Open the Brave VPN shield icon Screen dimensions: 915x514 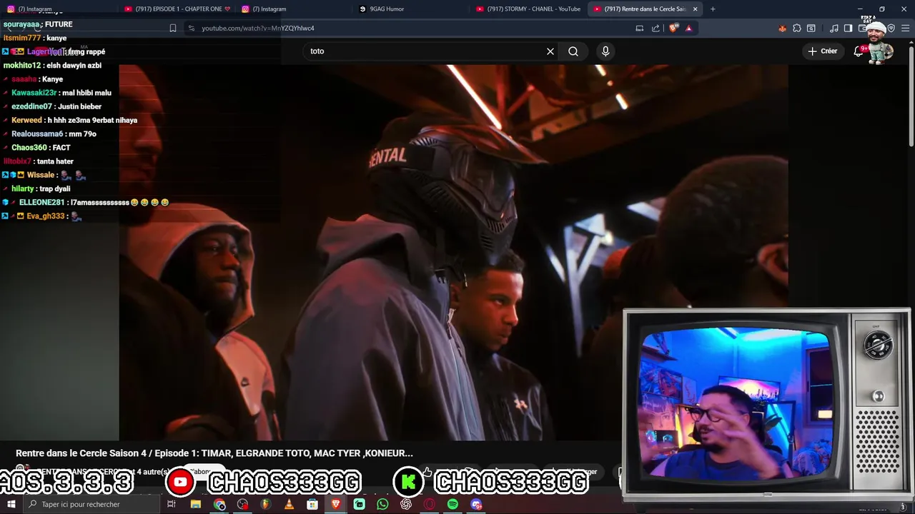click(891, 29)
